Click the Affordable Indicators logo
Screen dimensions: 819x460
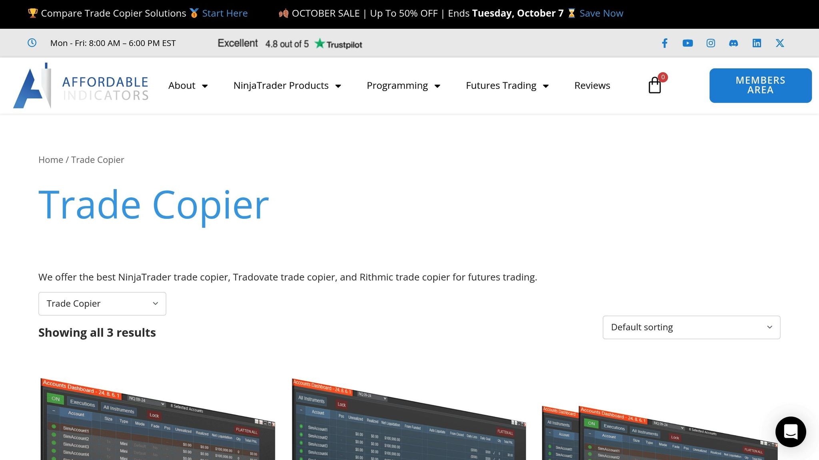pyautogui.click(x=81, y=85)
